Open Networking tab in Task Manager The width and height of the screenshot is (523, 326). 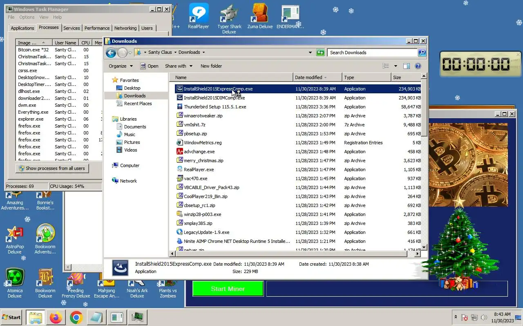[125, 28]
